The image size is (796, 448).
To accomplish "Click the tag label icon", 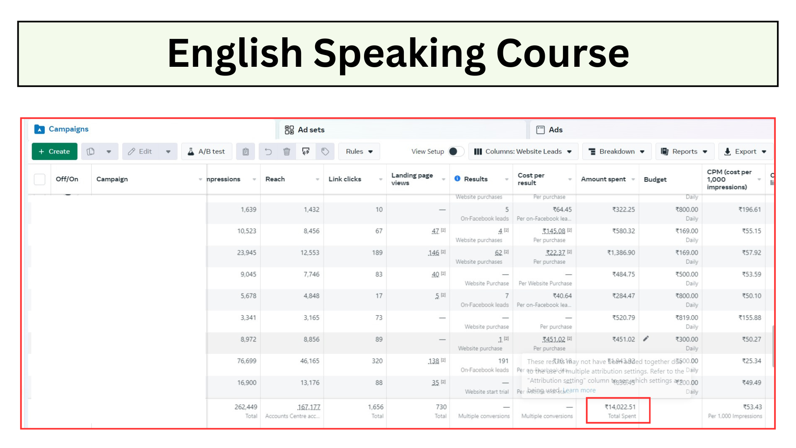I will [x=325, y=151].
